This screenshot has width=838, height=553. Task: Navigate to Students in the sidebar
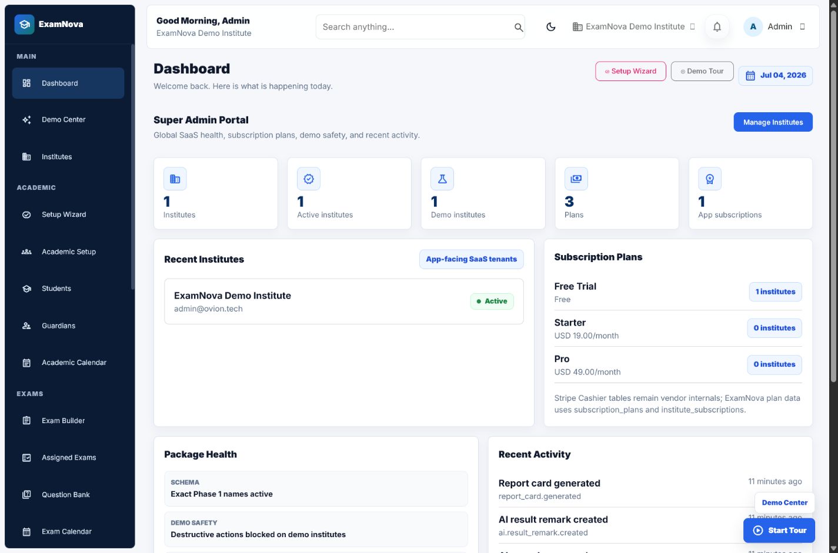pos(68,289)
